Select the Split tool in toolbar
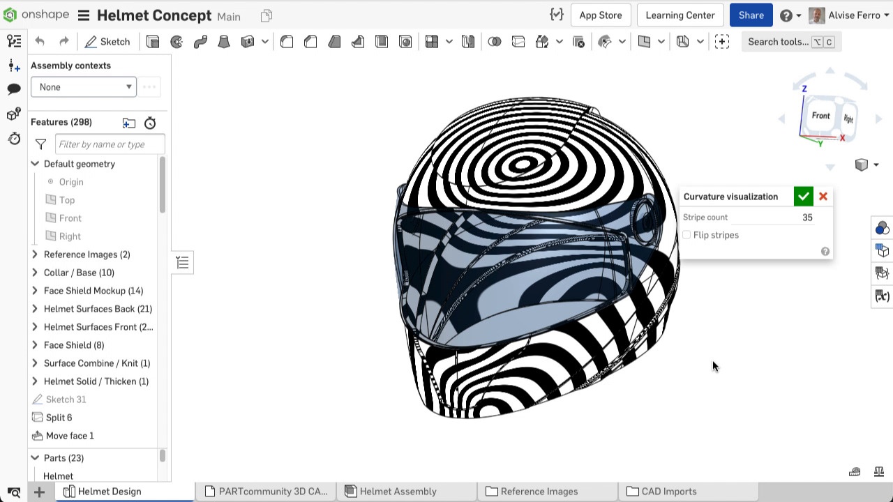893x502 pixels. [518, 42]
